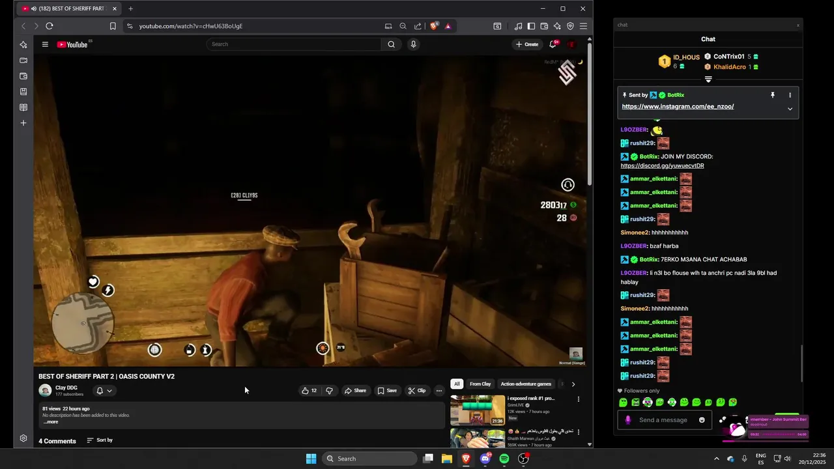Viewport: 834px width, 469px height.
Task: Click the YouTube search input field
Action: [x=295, y=44]
